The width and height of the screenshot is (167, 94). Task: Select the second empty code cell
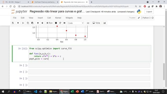[89, 72]
